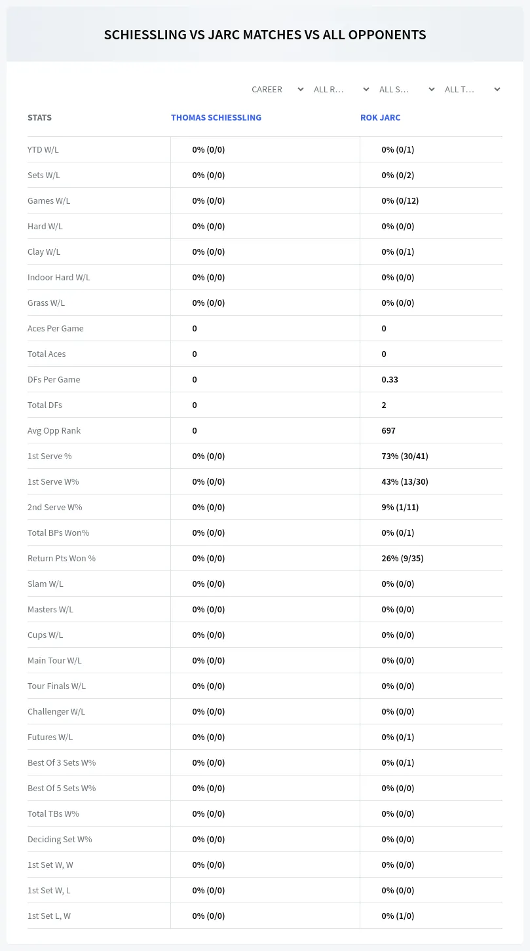Open the CAREER dropdown filter
Image resolution: width=530 pixels, height=951 pixels.
click(277, 89)
